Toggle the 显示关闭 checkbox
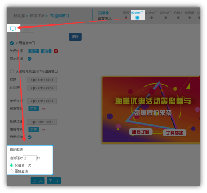The image size is (207, 193). [x=30, y=59]
